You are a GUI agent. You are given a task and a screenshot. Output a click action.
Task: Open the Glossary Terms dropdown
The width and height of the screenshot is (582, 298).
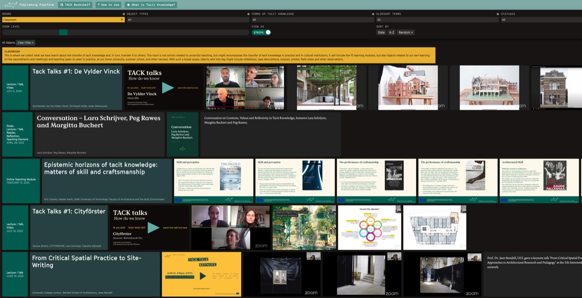tap(436, 20)
